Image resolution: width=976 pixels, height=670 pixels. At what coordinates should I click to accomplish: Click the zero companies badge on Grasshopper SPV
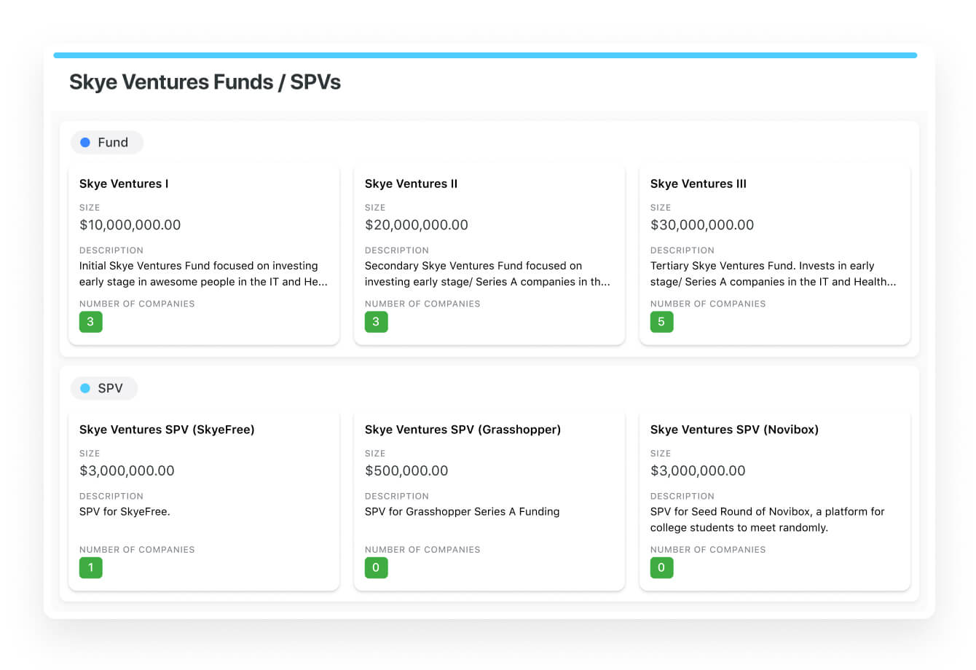point(376,568)
